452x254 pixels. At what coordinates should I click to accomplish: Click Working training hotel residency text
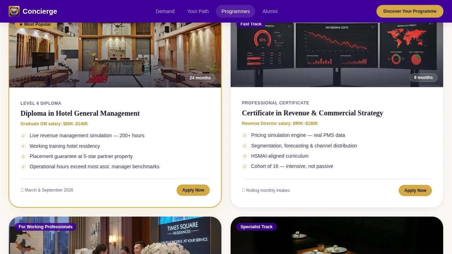click(65, 146)
